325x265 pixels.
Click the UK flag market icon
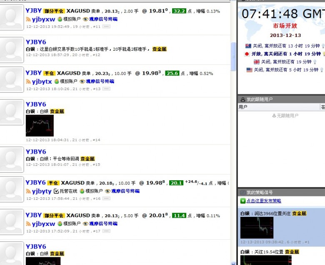tap(257, 62)
